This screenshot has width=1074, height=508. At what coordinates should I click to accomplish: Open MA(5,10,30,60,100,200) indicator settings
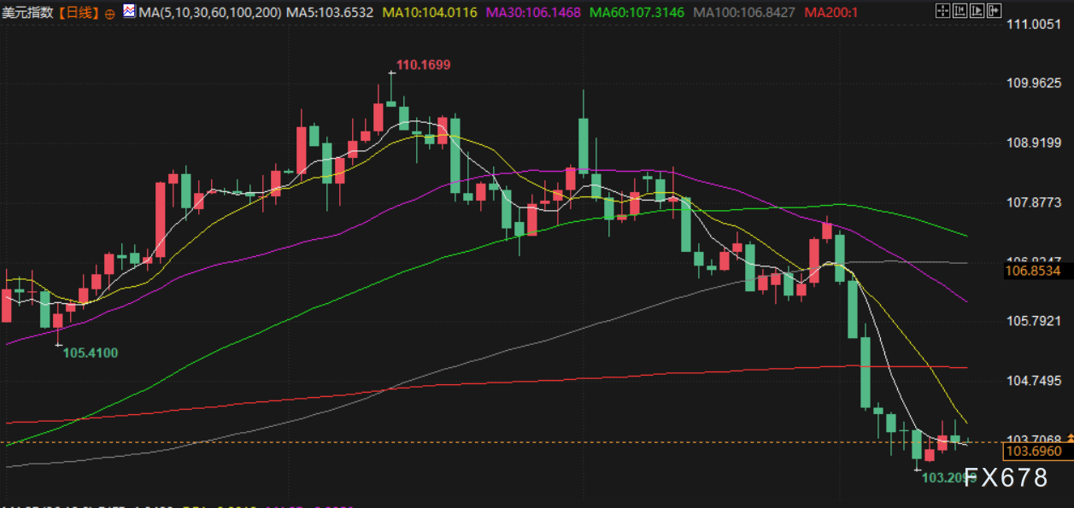pyautogui.click(x=208, y=13)
